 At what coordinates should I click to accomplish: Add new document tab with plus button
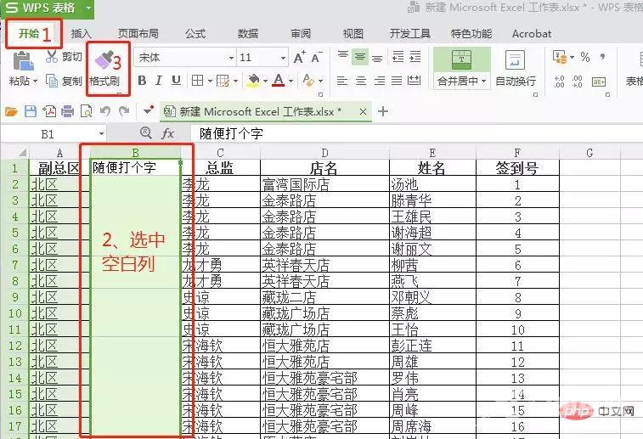(383, 111)
